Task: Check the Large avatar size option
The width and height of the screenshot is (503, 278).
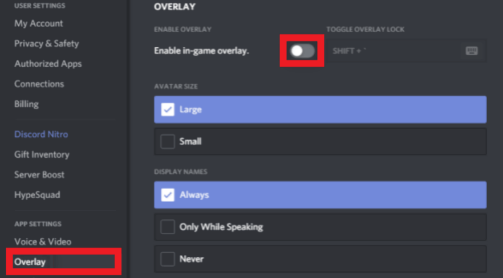Action: click(168, 109)
